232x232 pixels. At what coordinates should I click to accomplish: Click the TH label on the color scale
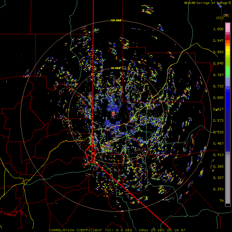point(221,201)
